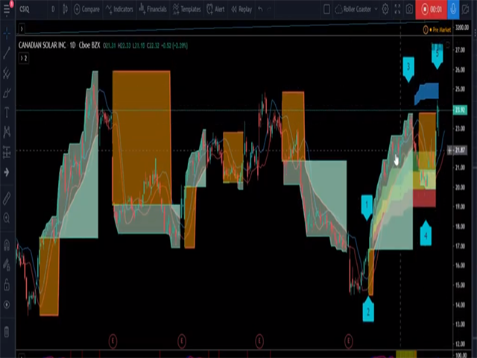Select the brush drawing tool

pos(7,92)
